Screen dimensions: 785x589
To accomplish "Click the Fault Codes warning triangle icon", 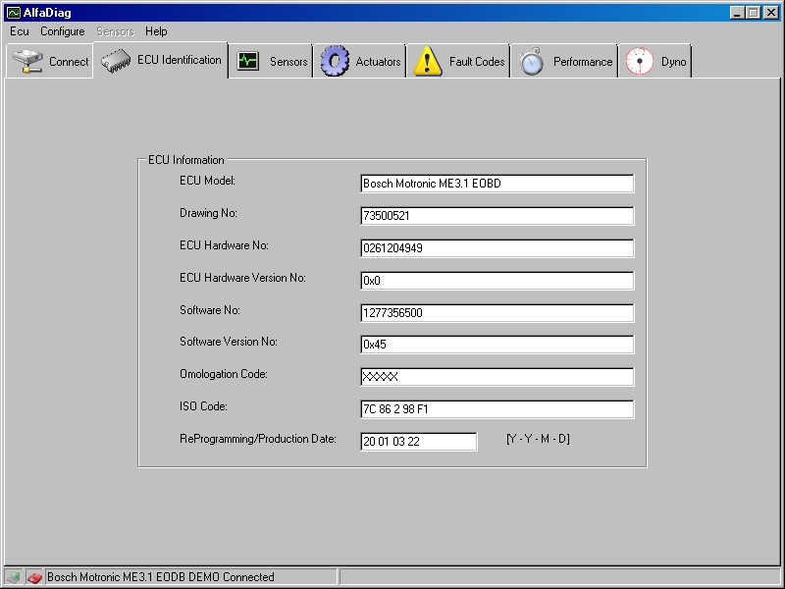I will 428,61.
